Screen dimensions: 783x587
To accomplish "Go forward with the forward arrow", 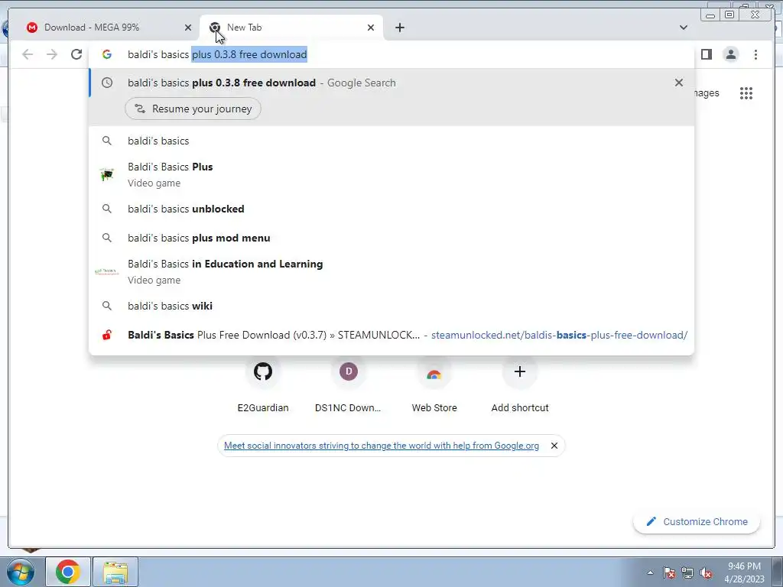I will pyautogui.click(x=52, y=54).
